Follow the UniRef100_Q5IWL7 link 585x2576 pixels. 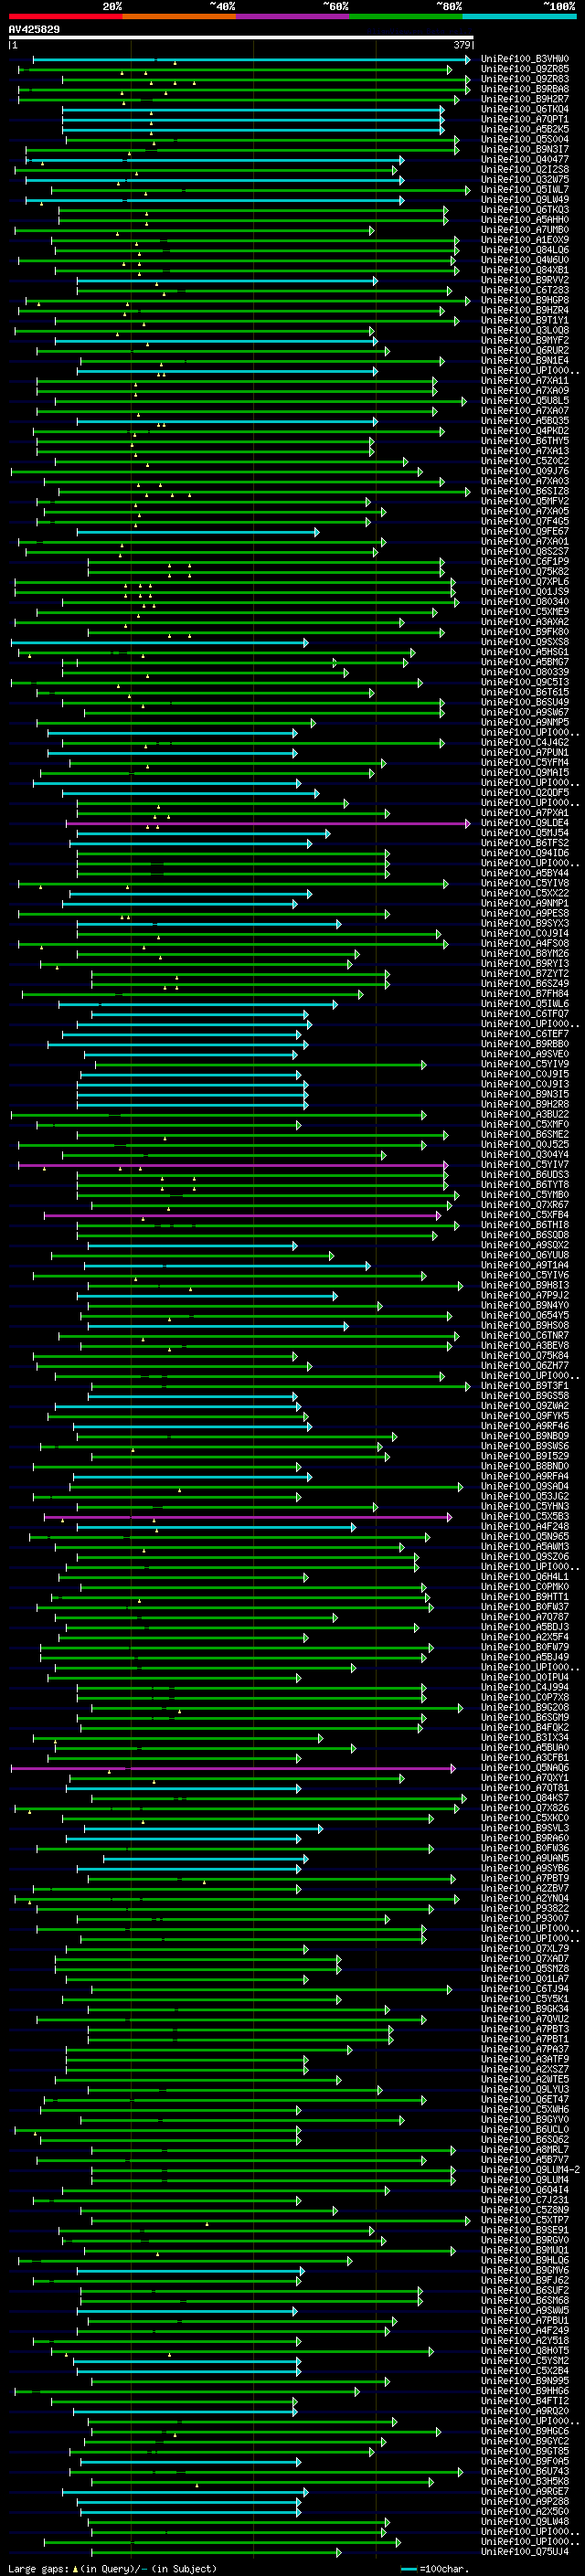point(525,190)
